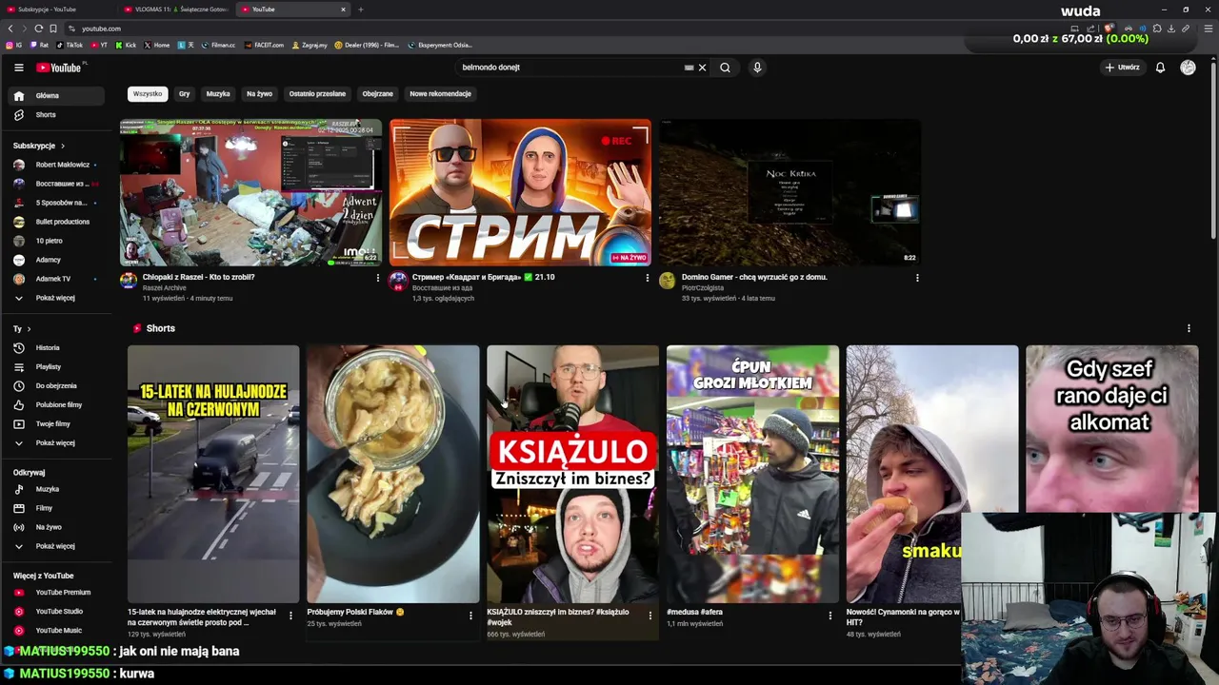Expand Pokaż więcej under Subskrypcje
The width and height of the screenshot is (1219, 685).
tap(57, 298)
